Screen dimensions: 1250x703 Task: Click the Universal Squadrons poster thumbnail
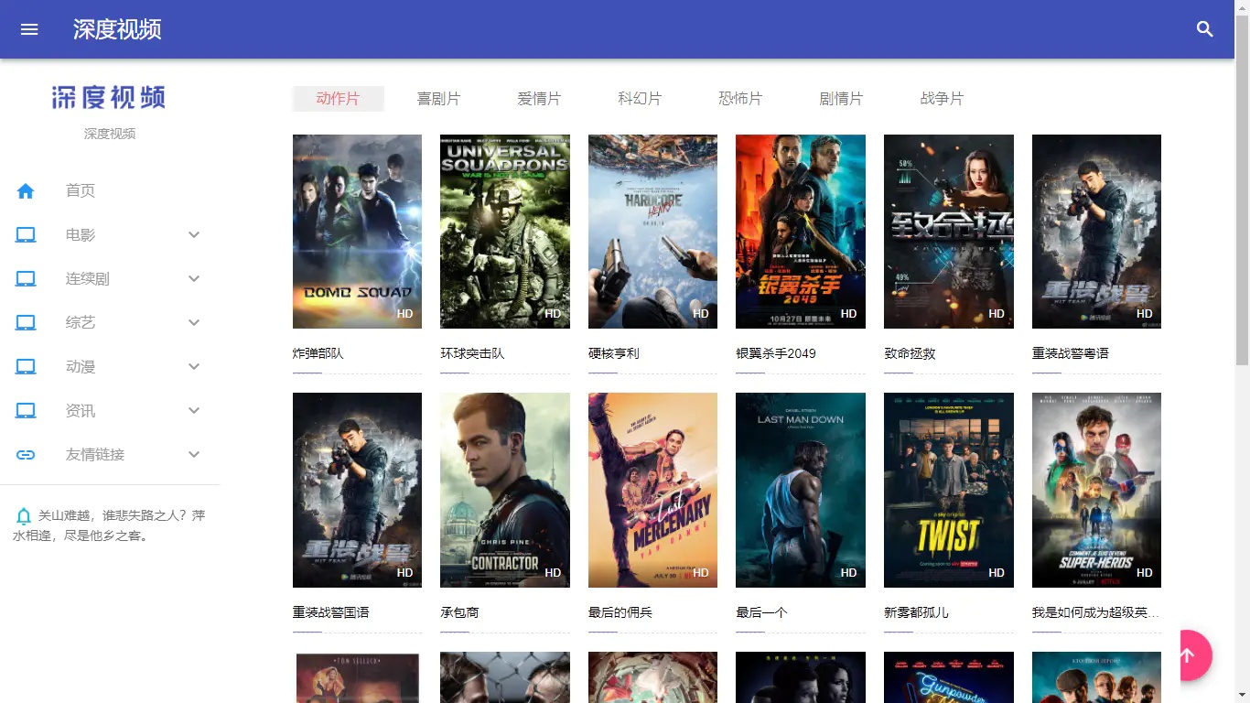505,232
